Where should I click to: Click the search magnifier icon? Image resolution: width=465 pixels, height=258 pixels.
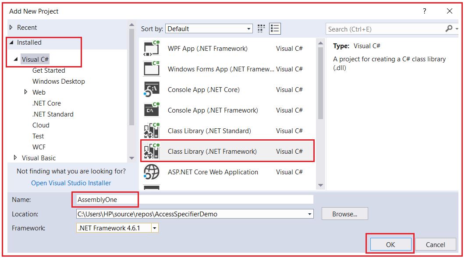449,28
